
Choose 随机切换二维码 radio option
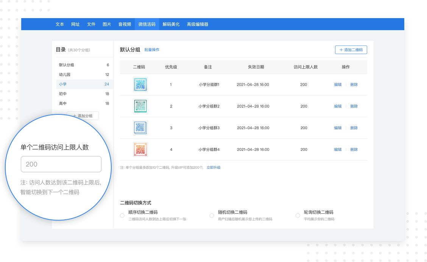pos(212,216)
